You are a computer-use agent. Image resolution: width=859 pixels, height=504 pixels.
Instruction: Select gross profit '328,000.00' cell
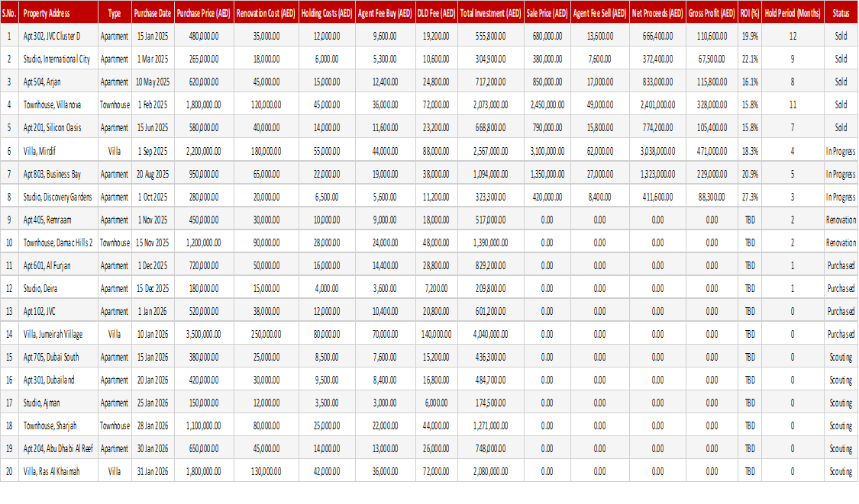712,104
